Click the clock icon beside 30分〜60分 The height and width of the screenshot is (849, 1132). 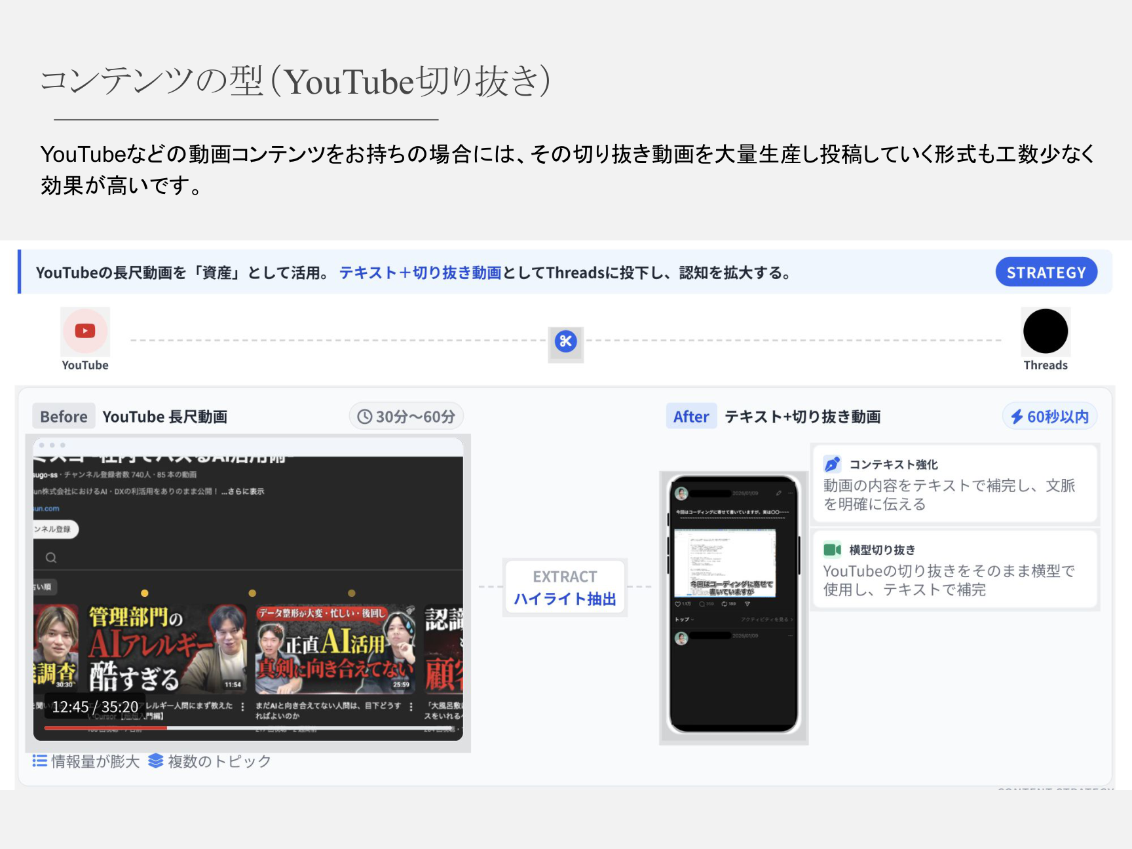(x=364, y=417)
